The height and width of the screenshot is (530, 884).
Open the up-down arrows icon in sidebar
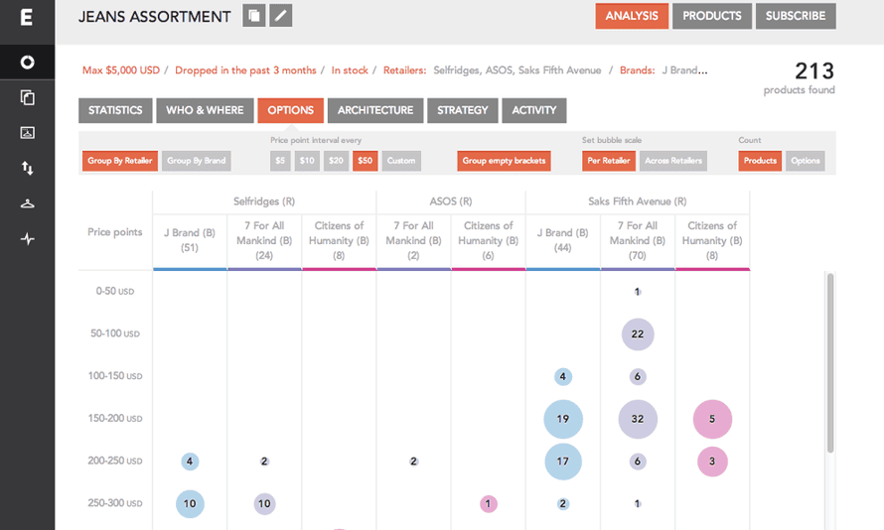pos(27,168)
